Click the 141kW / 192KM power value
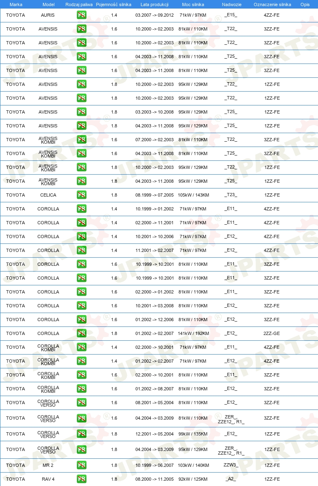Image resolution: width=318 pixels, height=486 pixels. [194, 333]
